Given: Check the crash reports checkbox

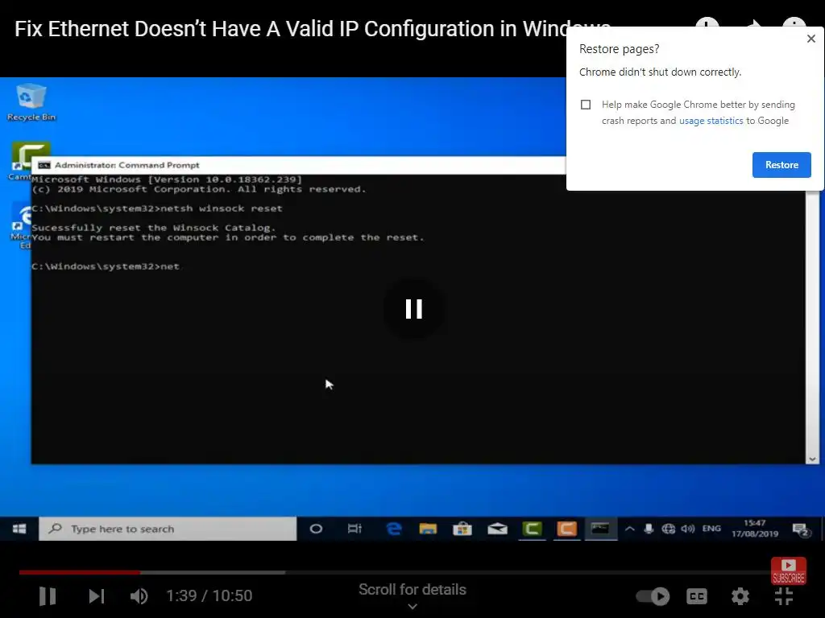Looking at the screenshot, I should click(586, 105).
